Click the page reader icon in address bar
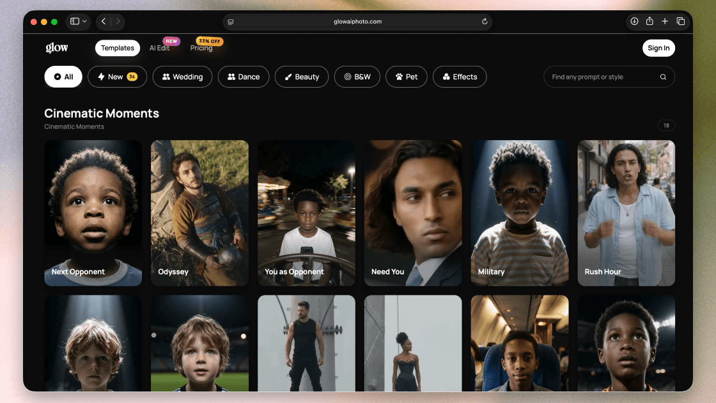 (x=231, y=22)
